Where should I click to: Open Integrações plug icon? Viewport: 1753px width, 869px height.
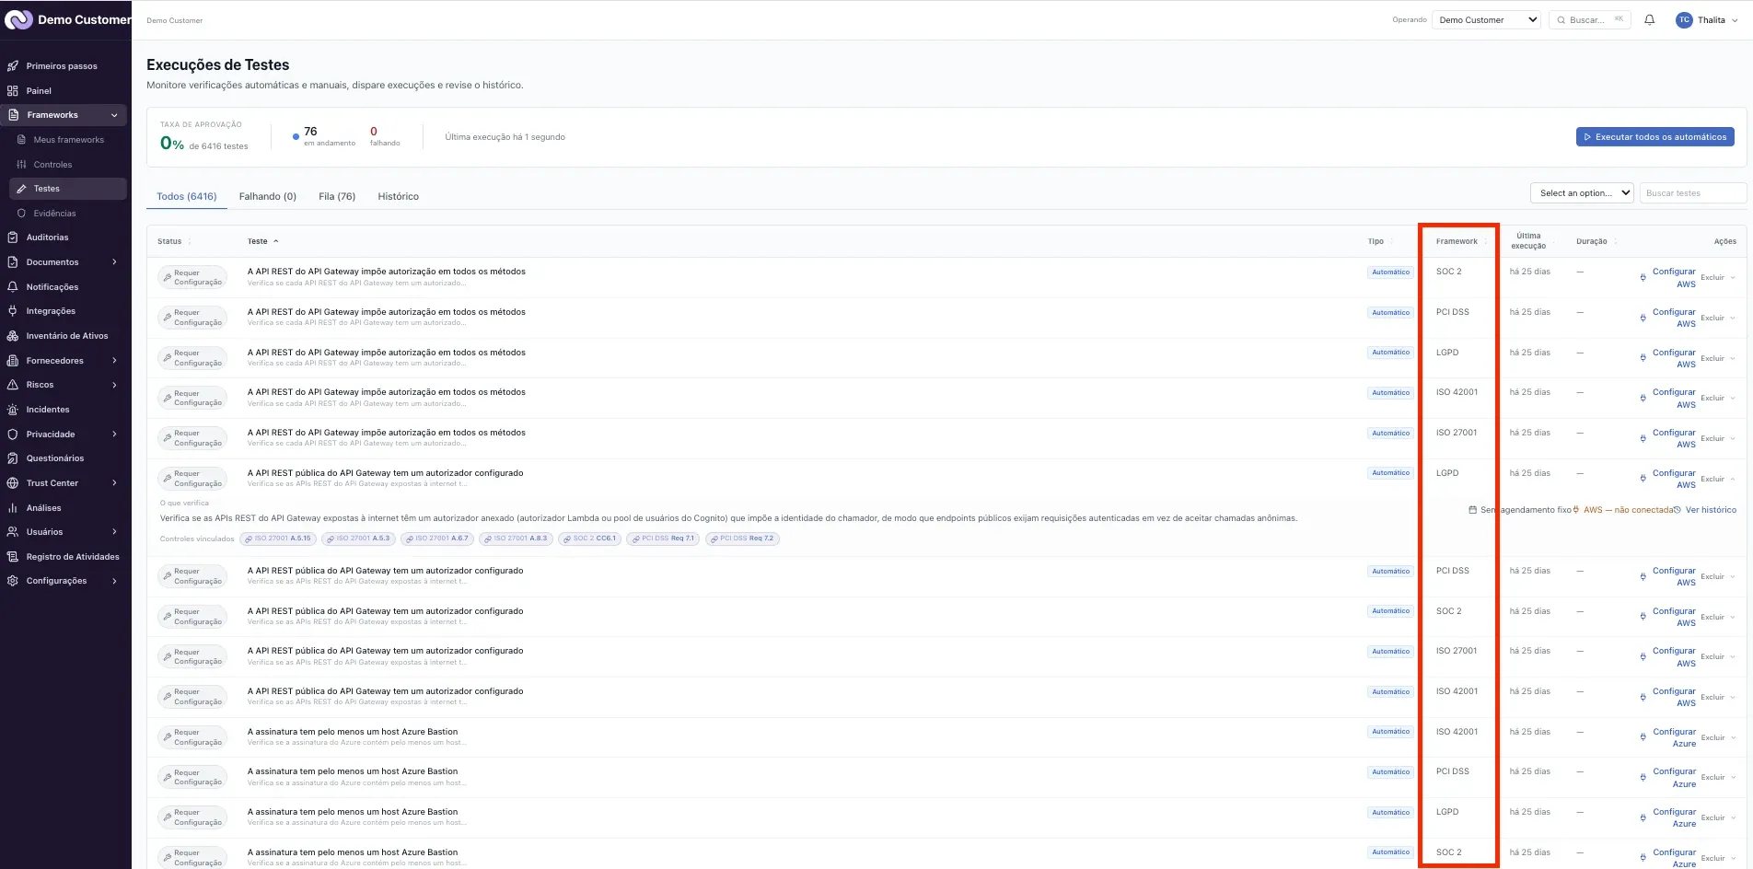point(13,311)
